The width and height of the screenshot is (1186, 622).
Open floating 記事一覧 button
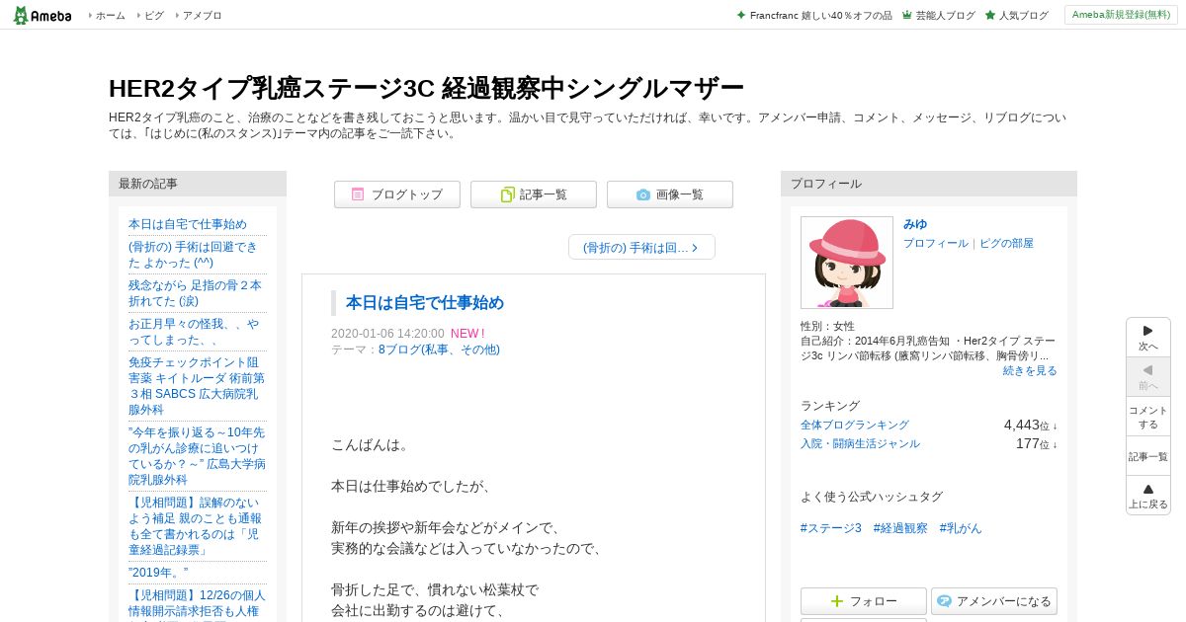[x=1148, y=456]
